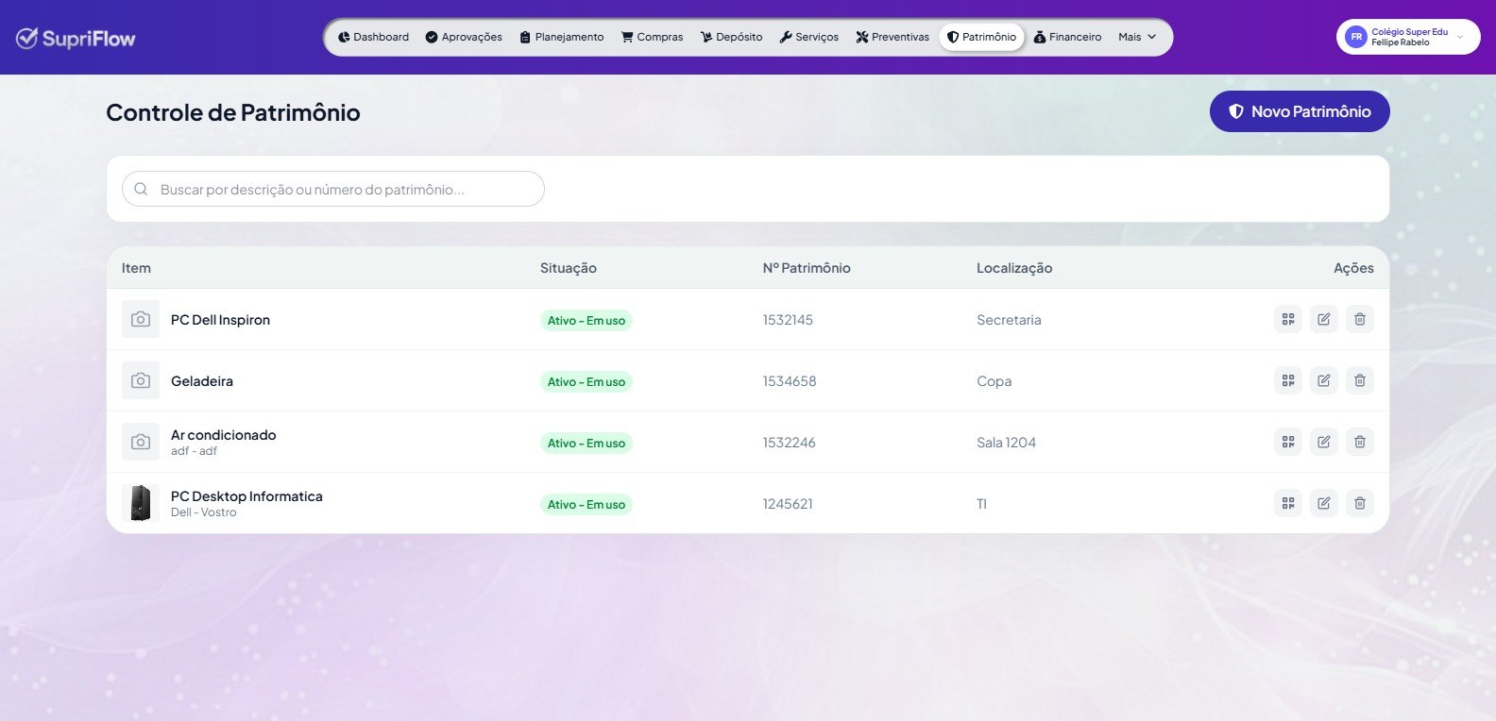Viewport: 1496px width, 721px height.
Task: Click location Sala 1204
Action: tap(1006, 443)
